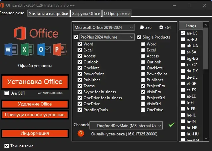
Task: Uncheck OneDrive in the ProPlus suite list
Action: tap(80, 104)
